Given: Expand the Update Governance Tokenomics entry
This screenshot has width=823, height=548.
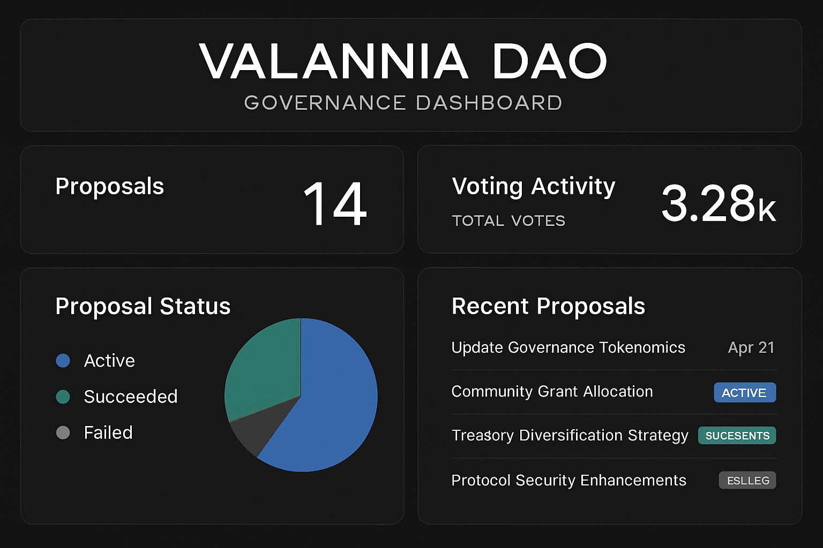Looking at the screenshot, I should pyautogui.click(x=568, y=347).
